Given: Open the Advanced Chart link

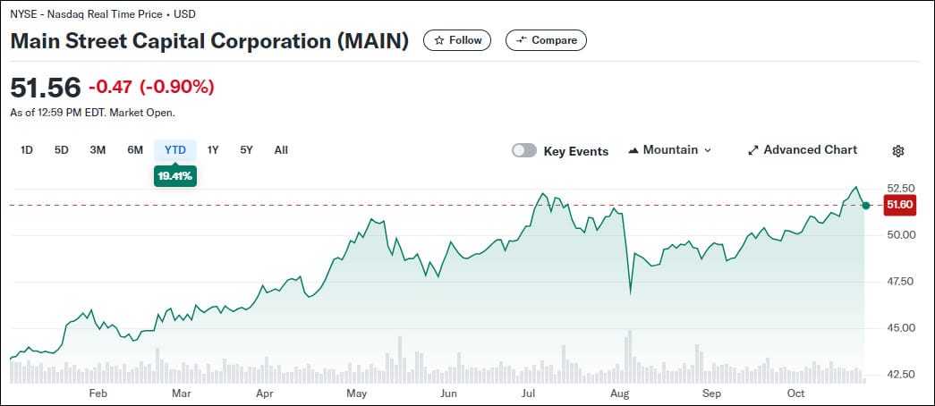Looking at the screenshot, I should [x=803, y=150].
